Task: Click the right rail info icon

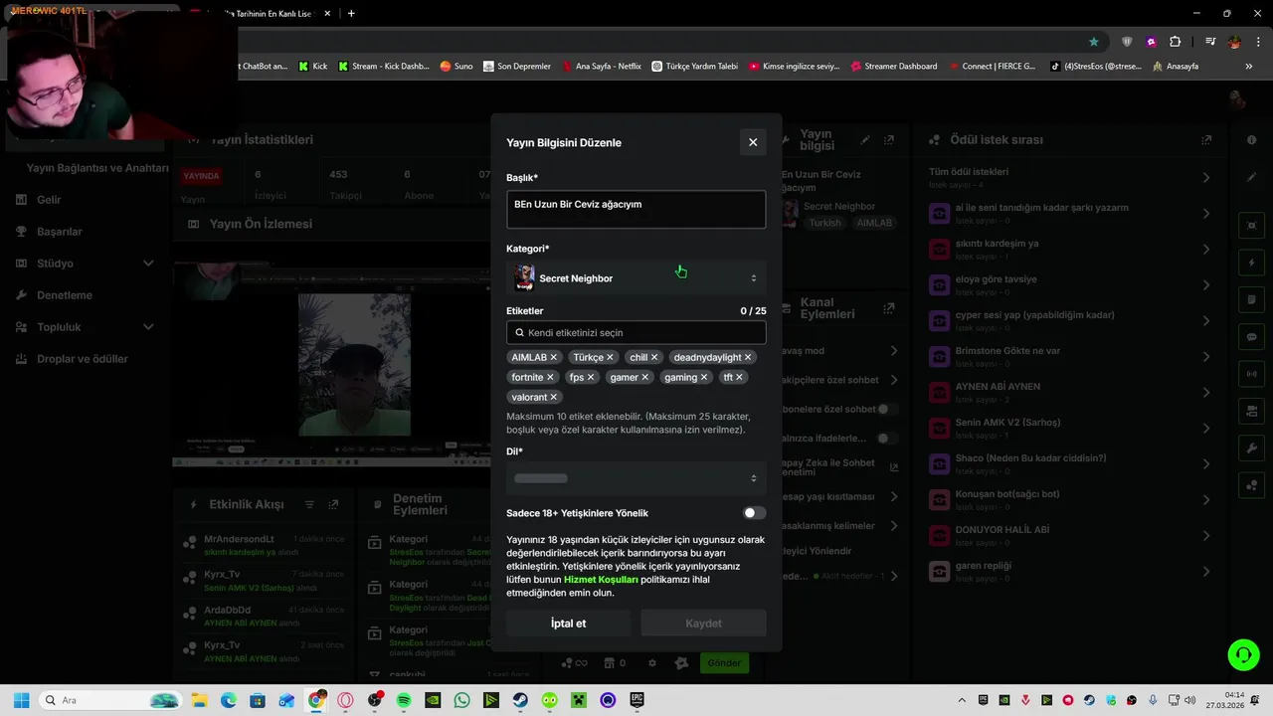Action: (x=1252, y=140)
